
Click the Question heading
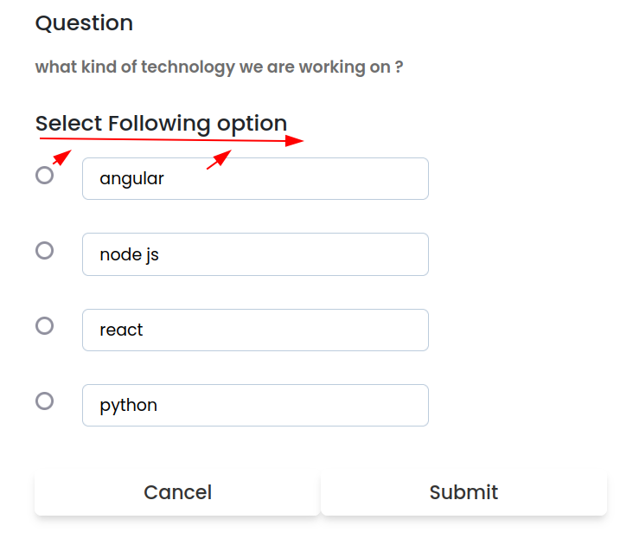(84, 23)
